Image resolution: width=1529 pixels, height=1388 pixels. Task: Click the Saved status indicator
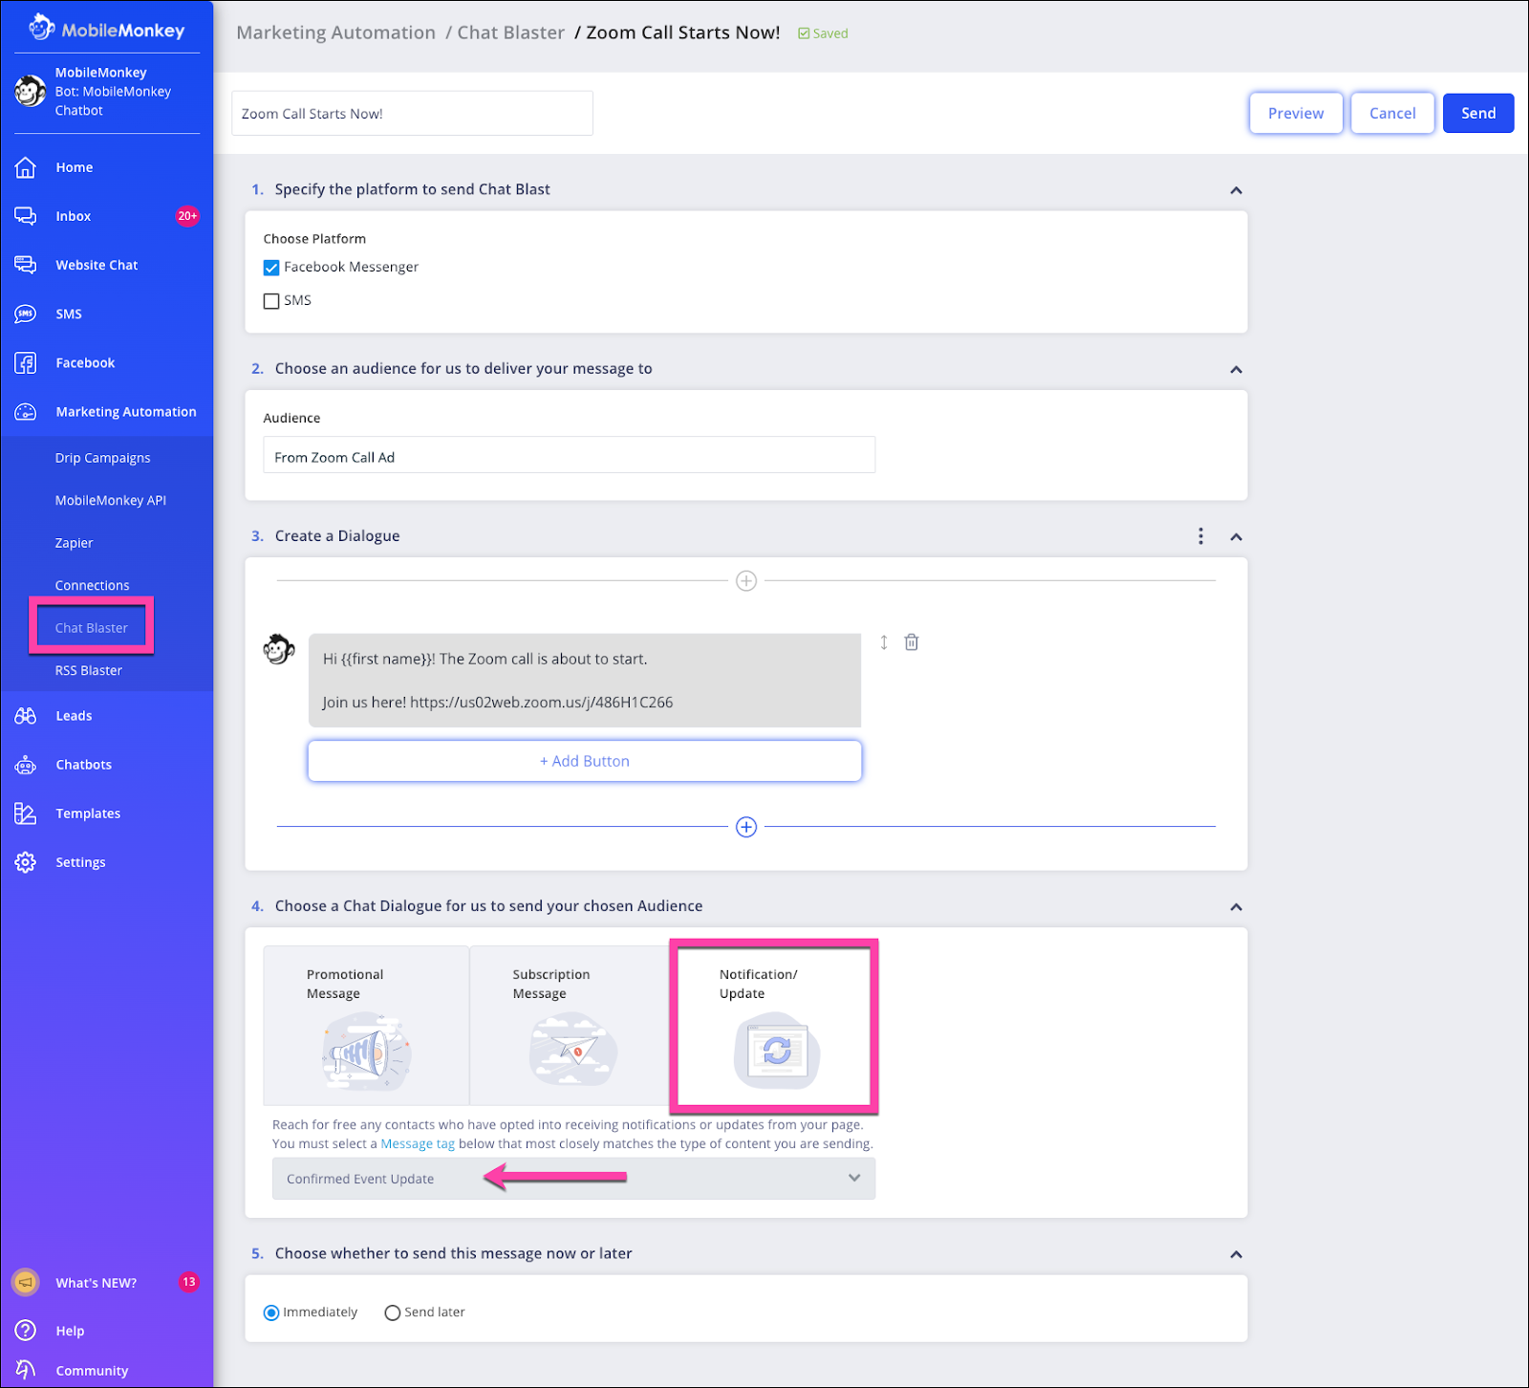823,33
